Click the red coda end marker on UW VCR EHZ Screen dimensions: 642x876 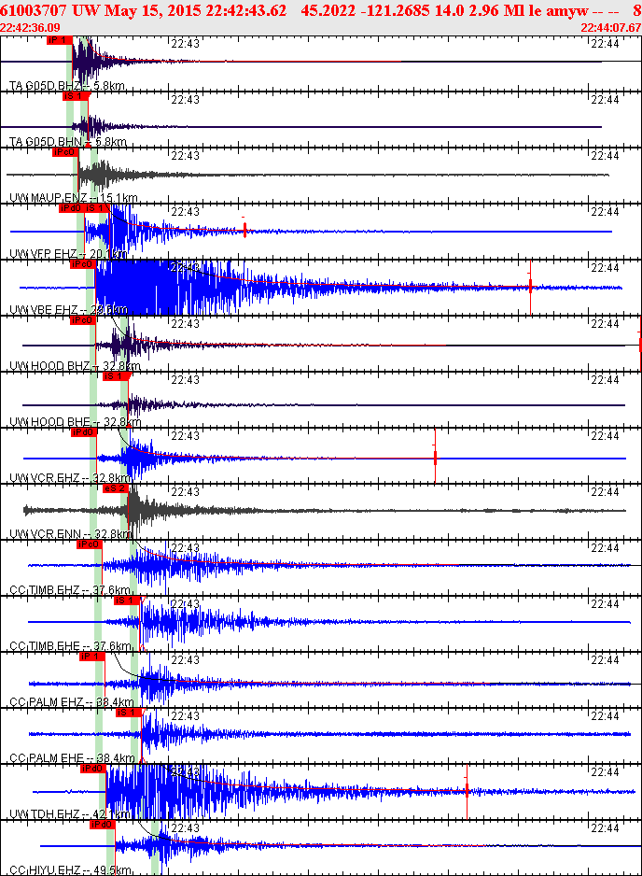[435, 457]
